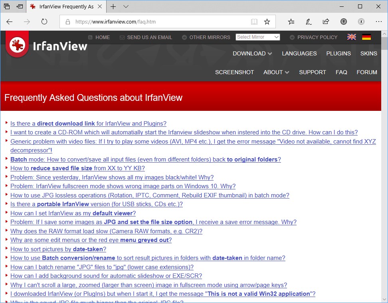Open the Select Mirror dropdown

coord(257,37)
